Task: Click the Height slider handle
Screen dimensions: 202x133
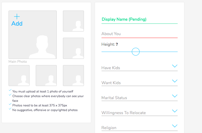Action: (x=136, y=52)
